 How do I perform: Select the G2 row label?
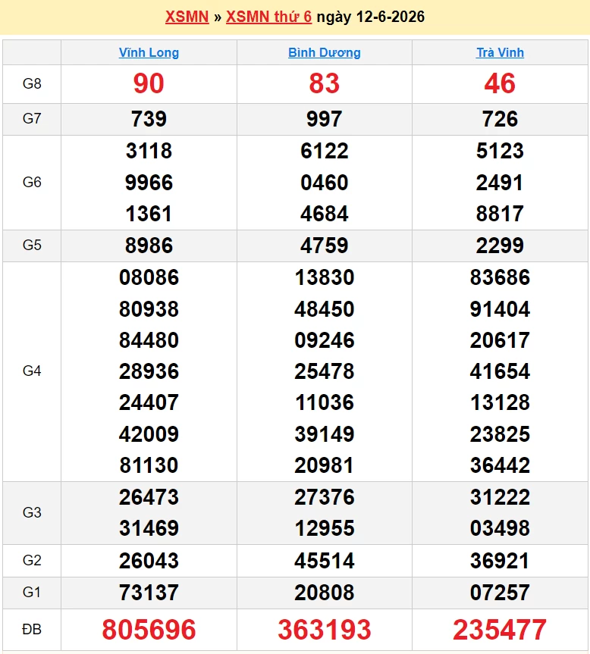[32, 560]
